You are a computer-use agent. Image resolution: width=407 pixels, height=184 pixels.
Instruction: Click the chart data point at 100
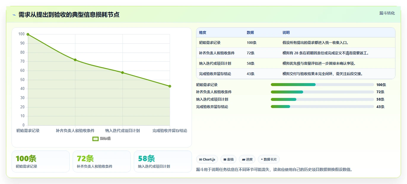click(28, 34)
